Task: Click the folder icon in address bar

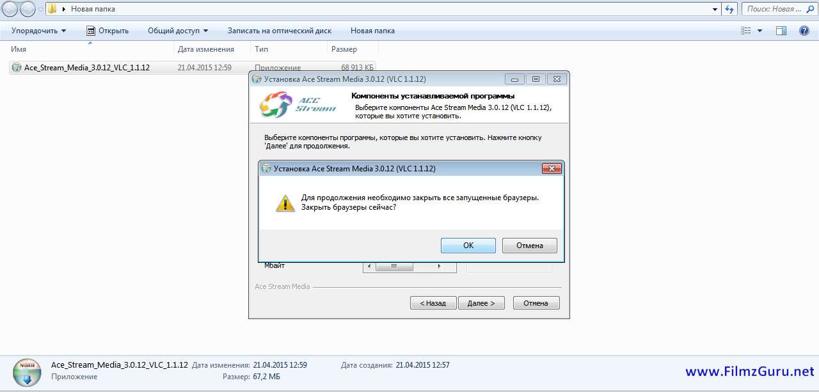Action: [x=52, y=9]
